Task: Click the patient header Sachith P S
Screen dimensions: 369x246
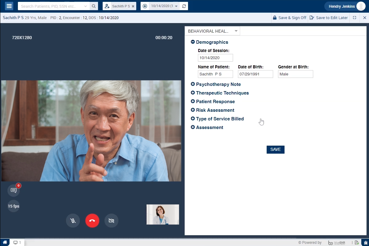Action: (x=13, y=18)
